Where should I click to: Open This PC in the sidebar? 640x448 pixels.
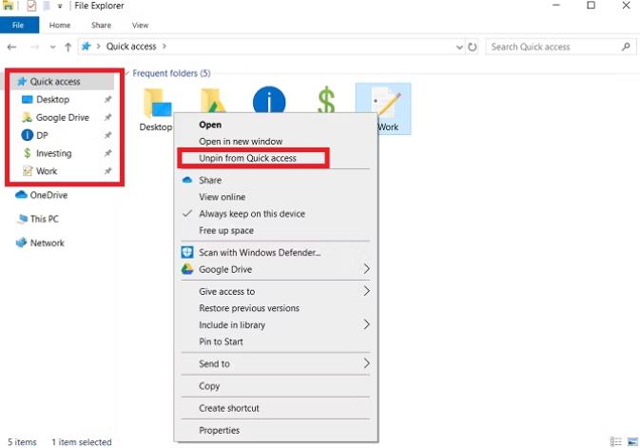(x=46, y=219)
